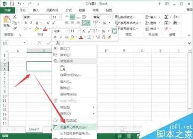Select column F header
The image size is (193, 139).
pos(124,51)
